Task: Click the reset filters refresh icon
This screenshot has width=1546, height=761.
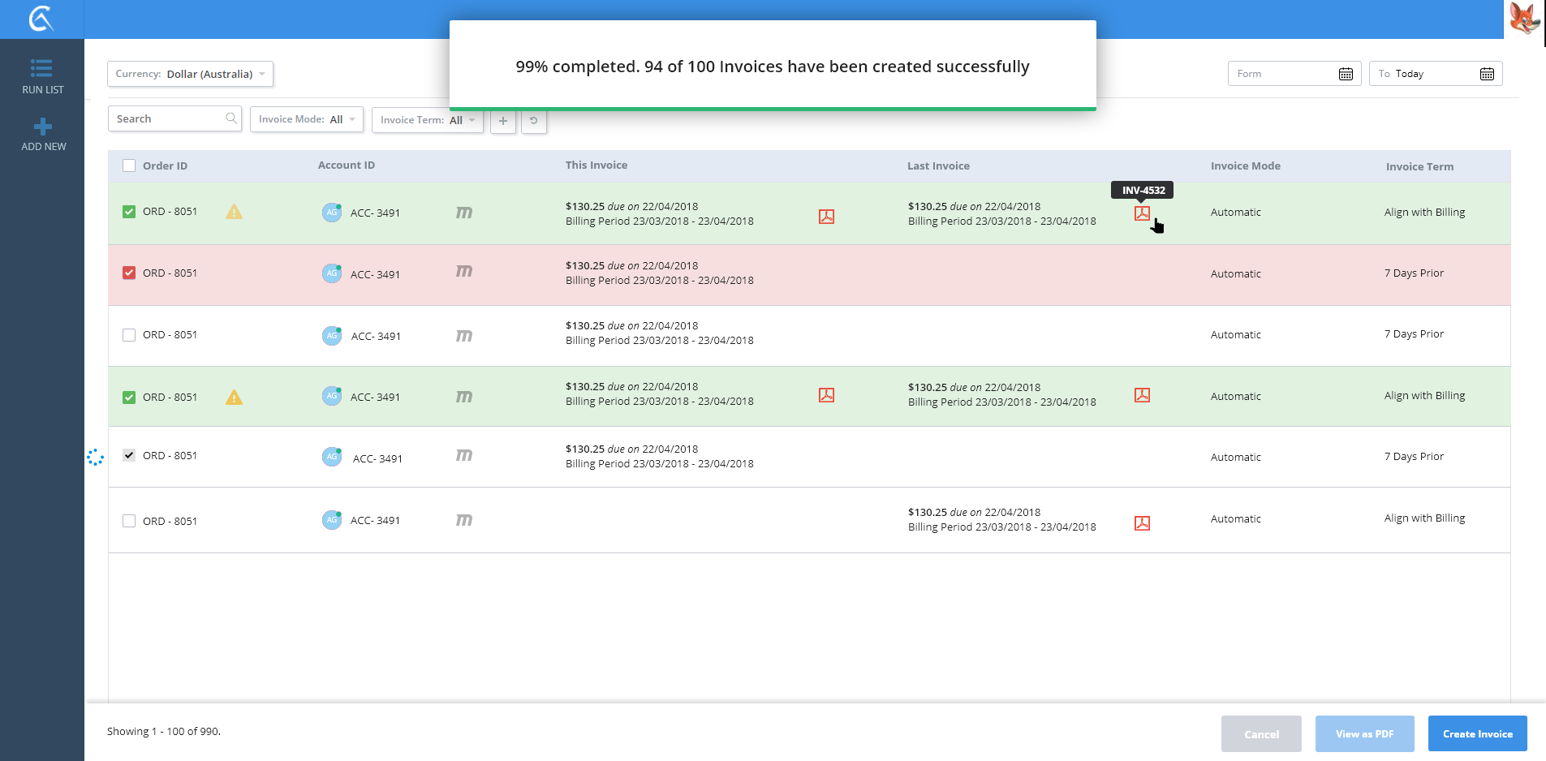Action: 533,121
